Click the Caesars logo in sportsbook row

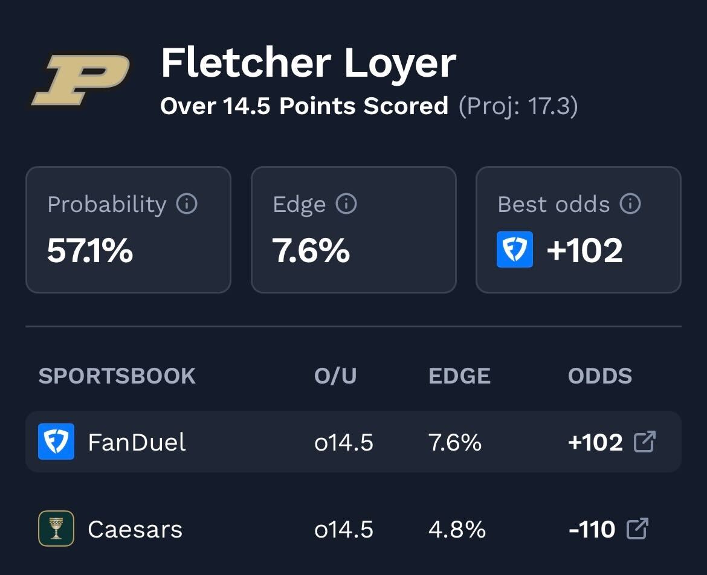click(56, 528)
